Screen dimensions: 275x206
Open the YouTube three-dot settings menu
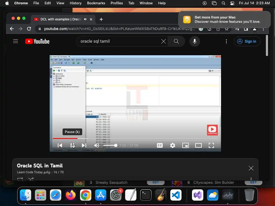226,41
